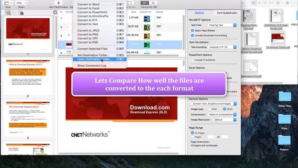Click the convert-to icon in row 5
The width and height of the screenshot is (298, 168).
pyautogui.click(x=147, y=52)
